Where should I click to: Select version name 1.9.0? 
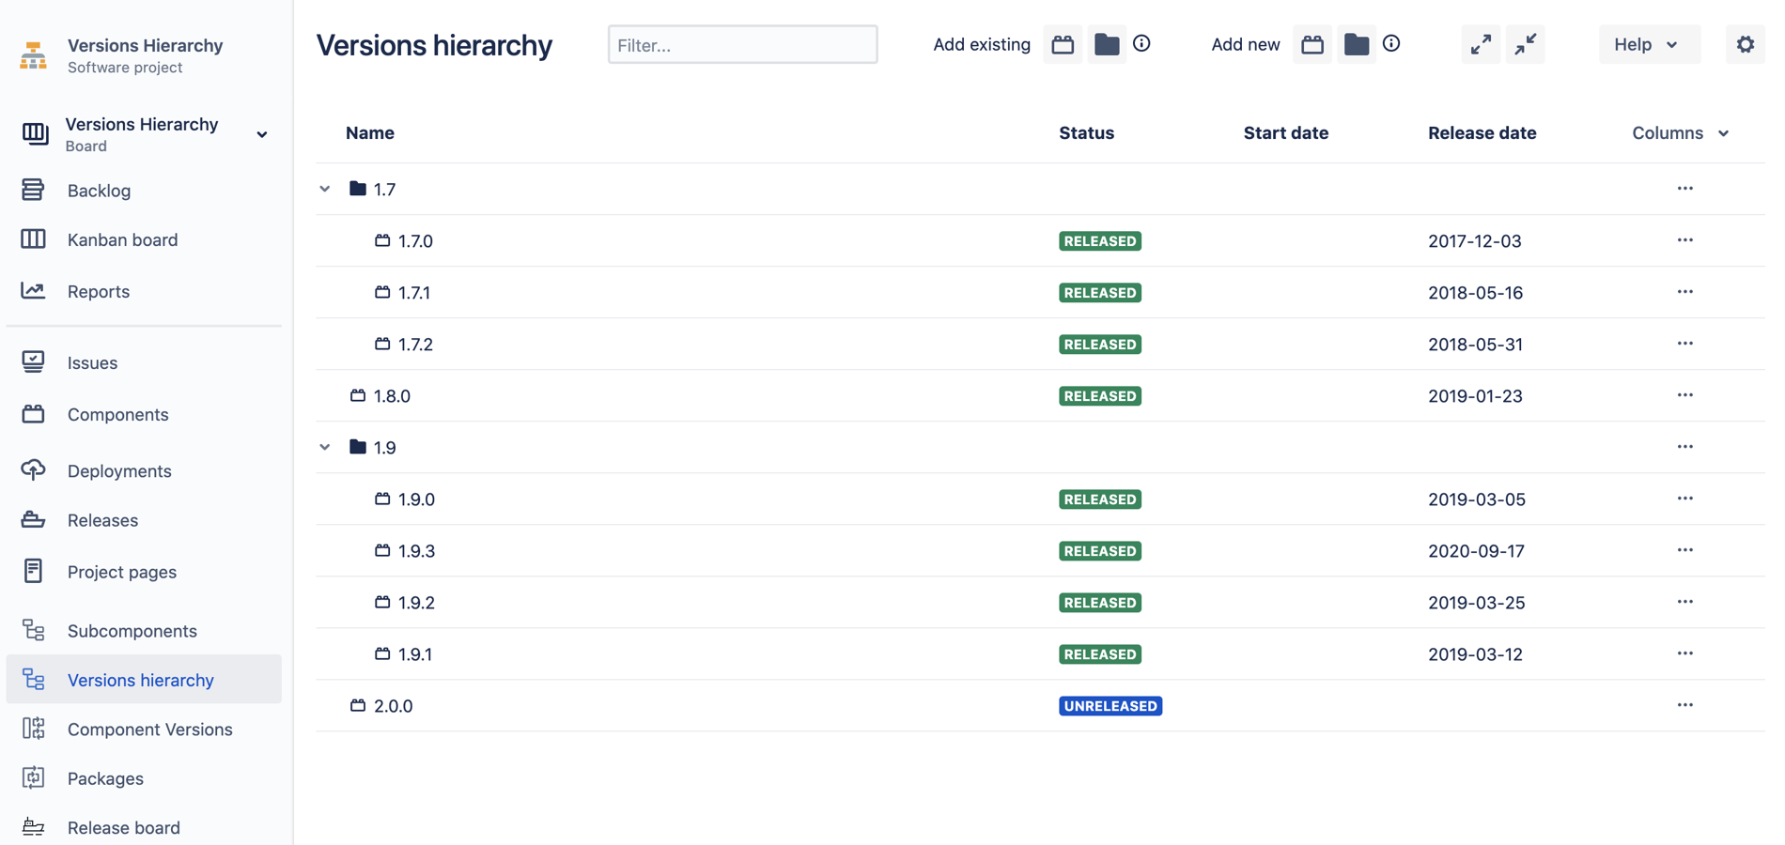point(416,499)
